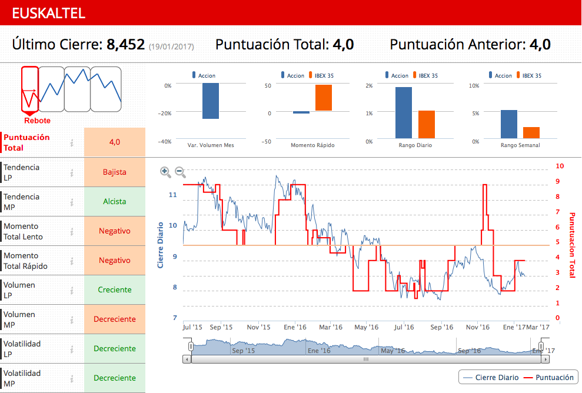Select the Rebote phase marker box
The height and width of the screenshot is (393, 582).
coord(29,89)
